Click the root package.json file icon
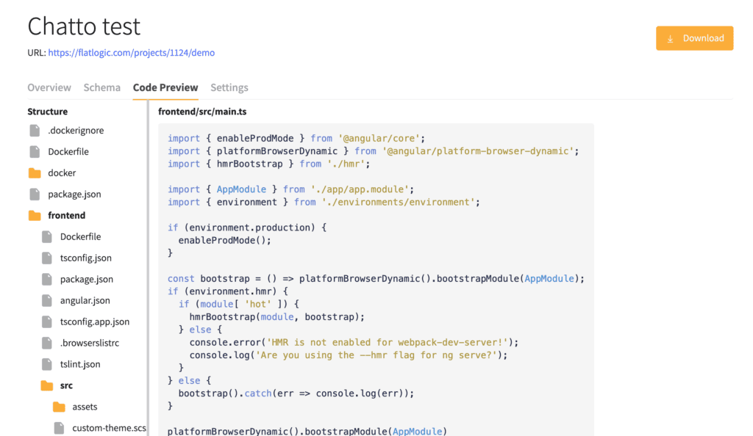 tap(35, 194)
